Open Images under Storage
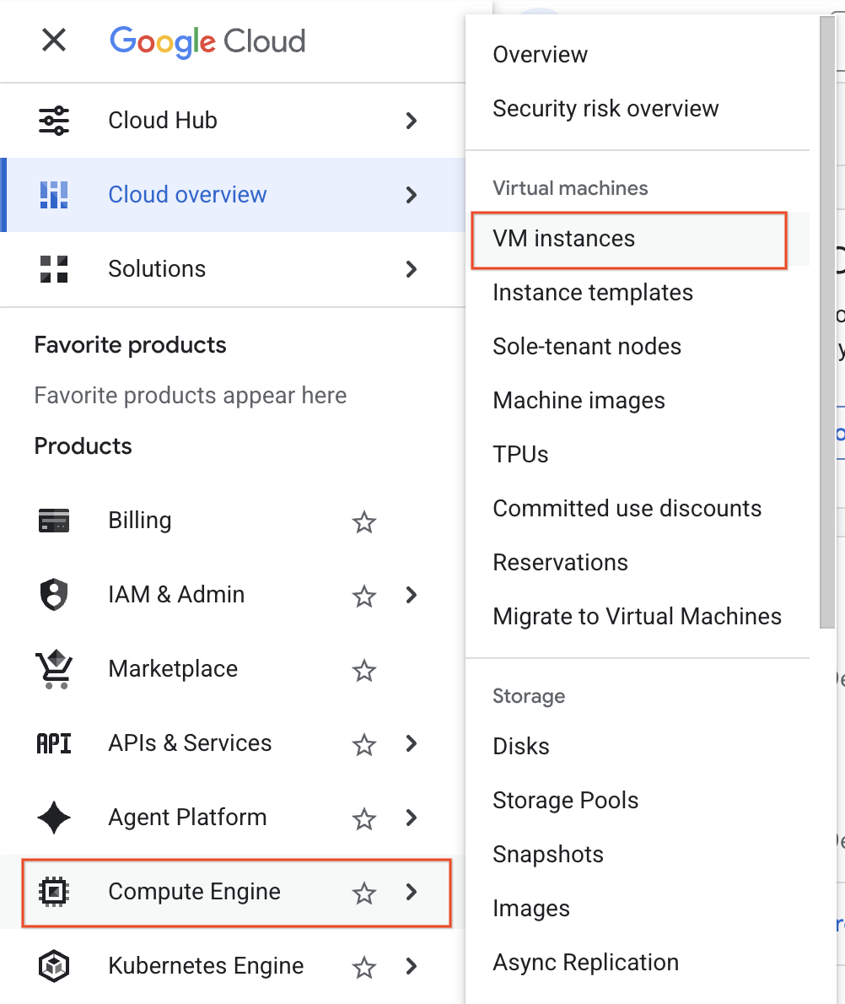The height and width of the screenshot is (1004, 845). pos(638,909)
